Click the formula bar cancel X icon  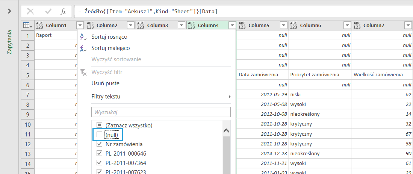coord(30,11)
